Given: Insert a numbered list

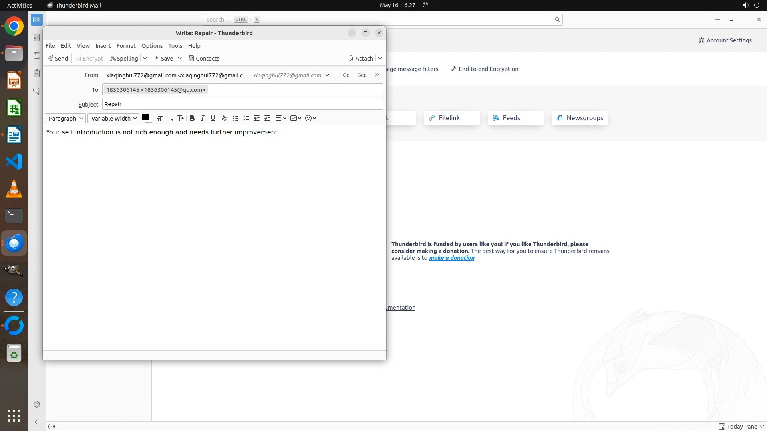Looking at the screenshot, I should click(246, 118).
